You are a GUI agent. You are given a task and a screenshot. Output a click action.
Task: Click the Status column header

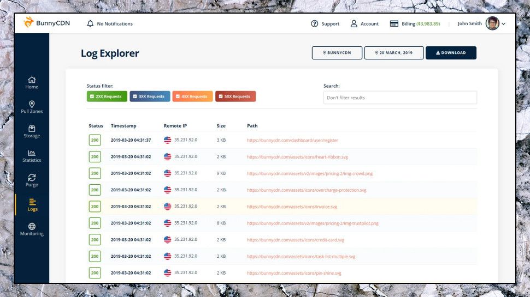point(96,126)
